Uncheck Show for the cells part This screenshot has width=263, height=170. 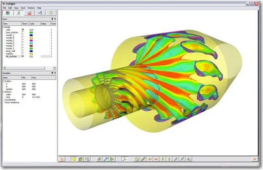(x=23, y=30)
